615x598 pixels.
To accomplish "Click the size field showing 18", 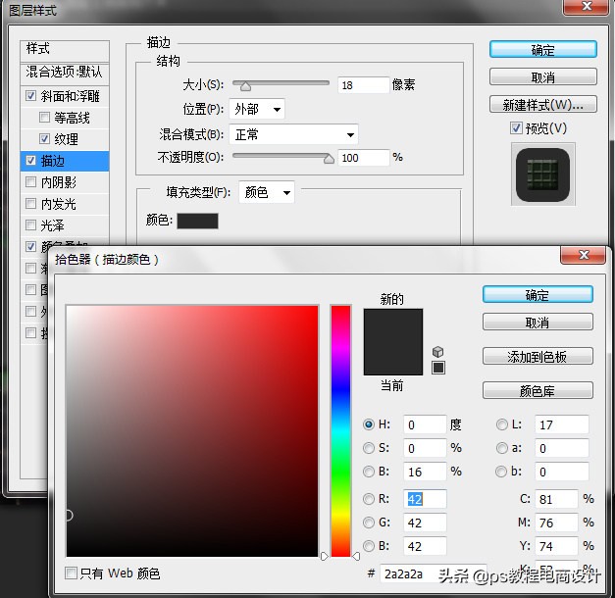I will pos(363,85).
